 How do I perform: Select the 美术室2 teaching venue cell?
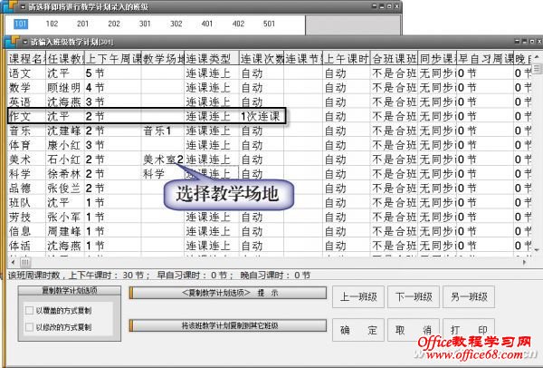point(163,160)
